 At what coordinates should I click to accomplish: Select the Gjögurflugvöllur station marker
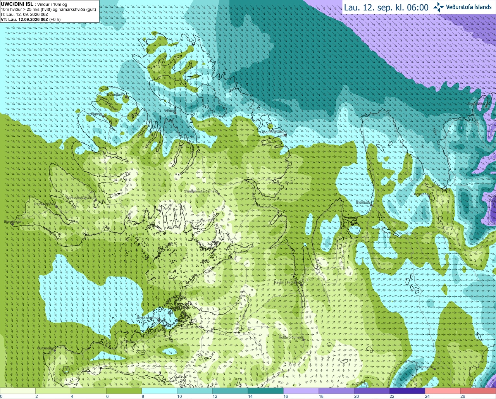[285, 135]
